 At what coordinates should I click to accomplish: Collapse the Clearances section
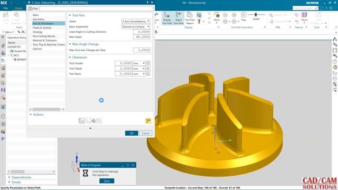70,58
